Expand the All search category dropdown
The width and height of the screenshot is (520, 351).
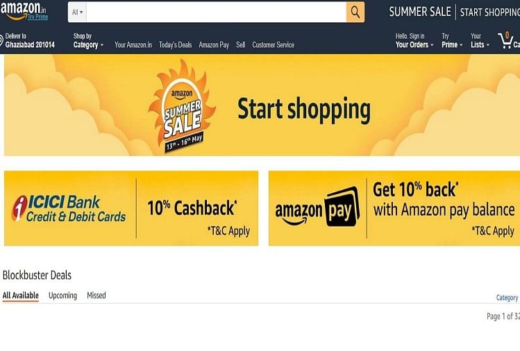click(x=77, y=12)
